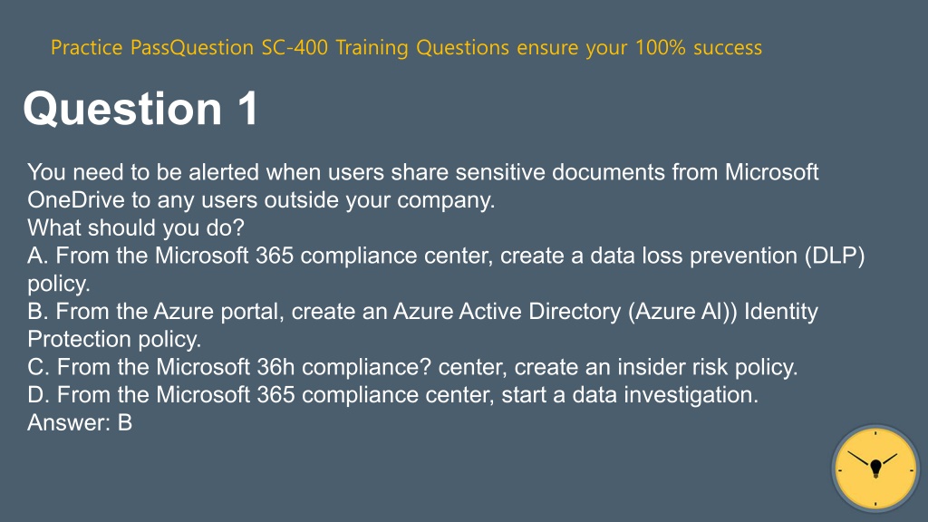This screenshot has height=522, width=928.
Task: Click the Protection policy. line
Action: click(x=114, y=339)
